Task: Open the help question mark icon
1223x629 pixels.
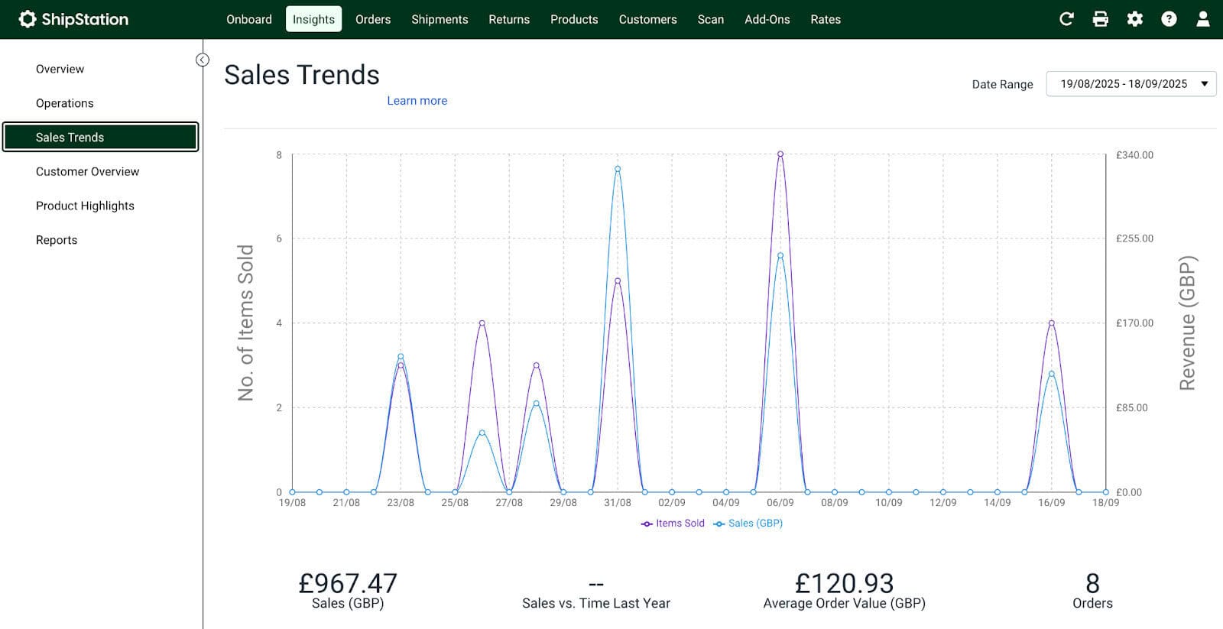Action: tap(1169, 19)
